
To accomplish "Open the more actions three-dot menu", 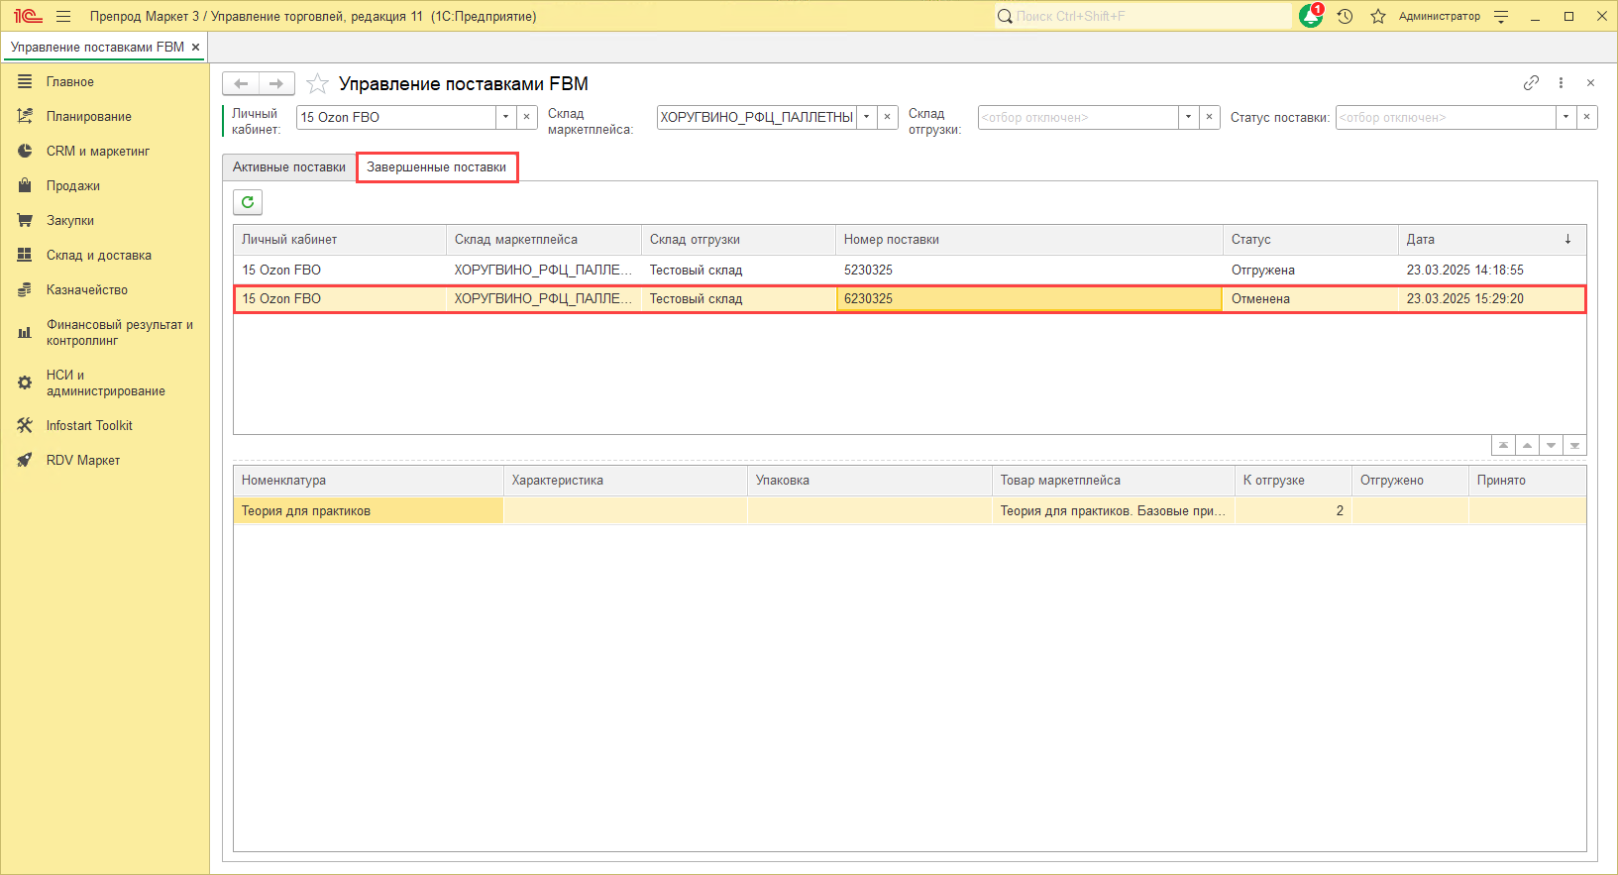I will pyautogui.click(x=1561, y=83).
